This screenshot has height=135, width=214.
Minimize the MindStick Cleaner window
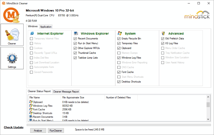tap(189, 3)
